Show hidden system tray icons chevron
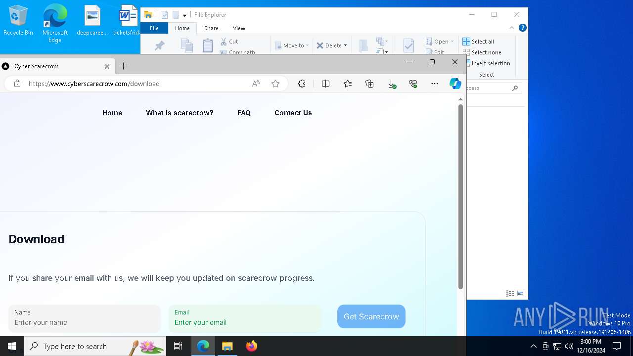 point(533,346)
